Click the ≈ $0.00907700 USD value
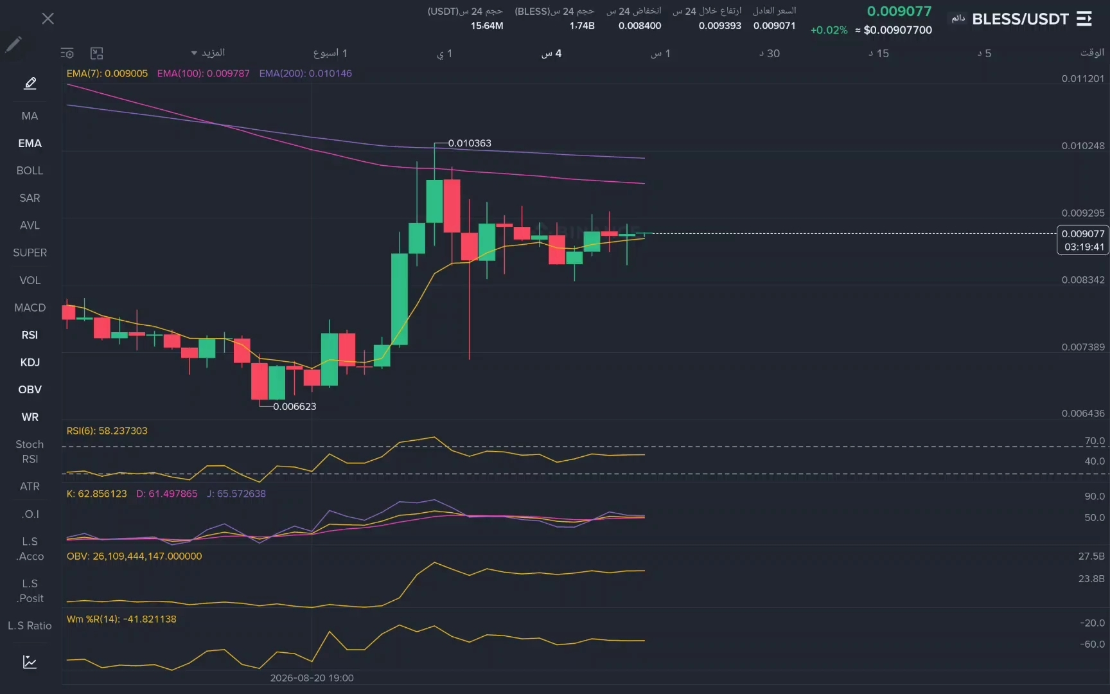The width and height of the screenshot is (1110, 694). click(894, 30)
